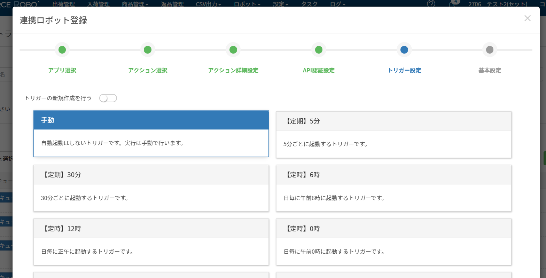Open the 入荷管理 menu
Screen dimensions: 546x278
click(99, 4)
